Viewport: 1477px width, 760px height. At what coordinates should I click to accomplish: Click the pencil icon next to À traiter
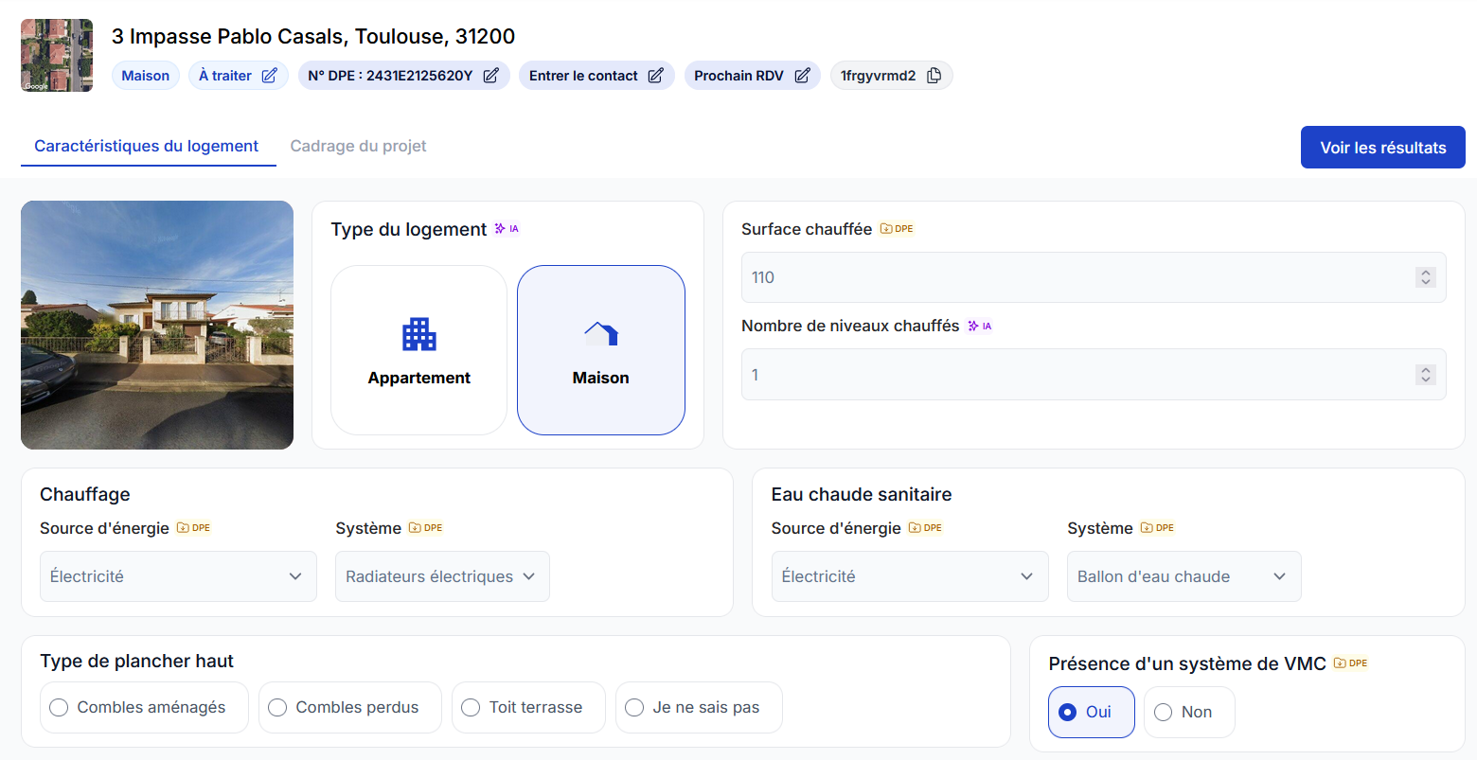pos(270,76)
